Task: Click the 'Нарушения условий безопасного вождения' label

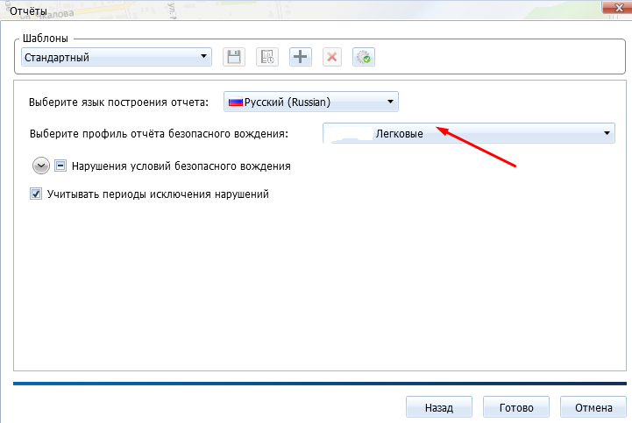Action: [x=181, y=165]
